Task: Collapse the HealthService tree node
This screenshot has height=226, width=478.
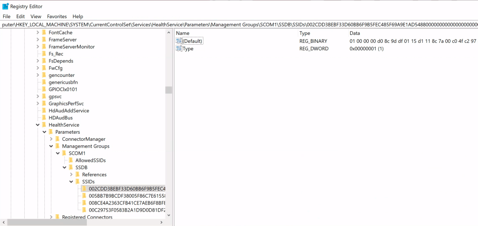Action: click(x=37, y=125)
